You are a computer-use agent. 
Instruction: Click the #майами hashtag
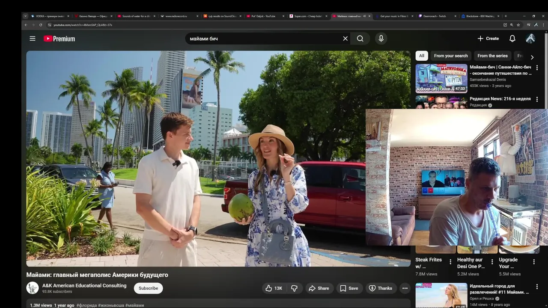tap(134, 305)
